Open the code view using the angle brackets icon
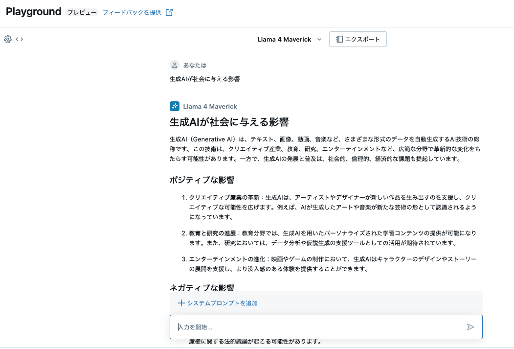This screenshot has width=514, height=349. click(19, 39)
